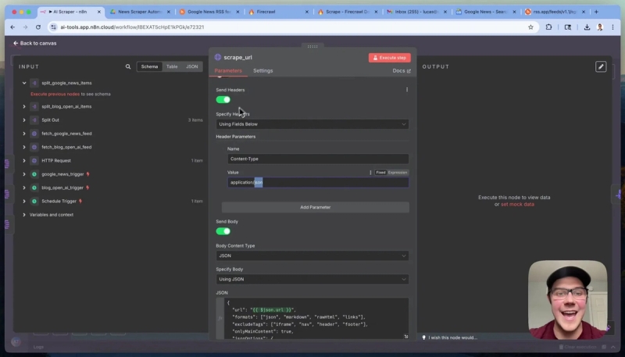Expand the HTTP Request row
Screen dimensions: 625x357
[x=24, y=161]
